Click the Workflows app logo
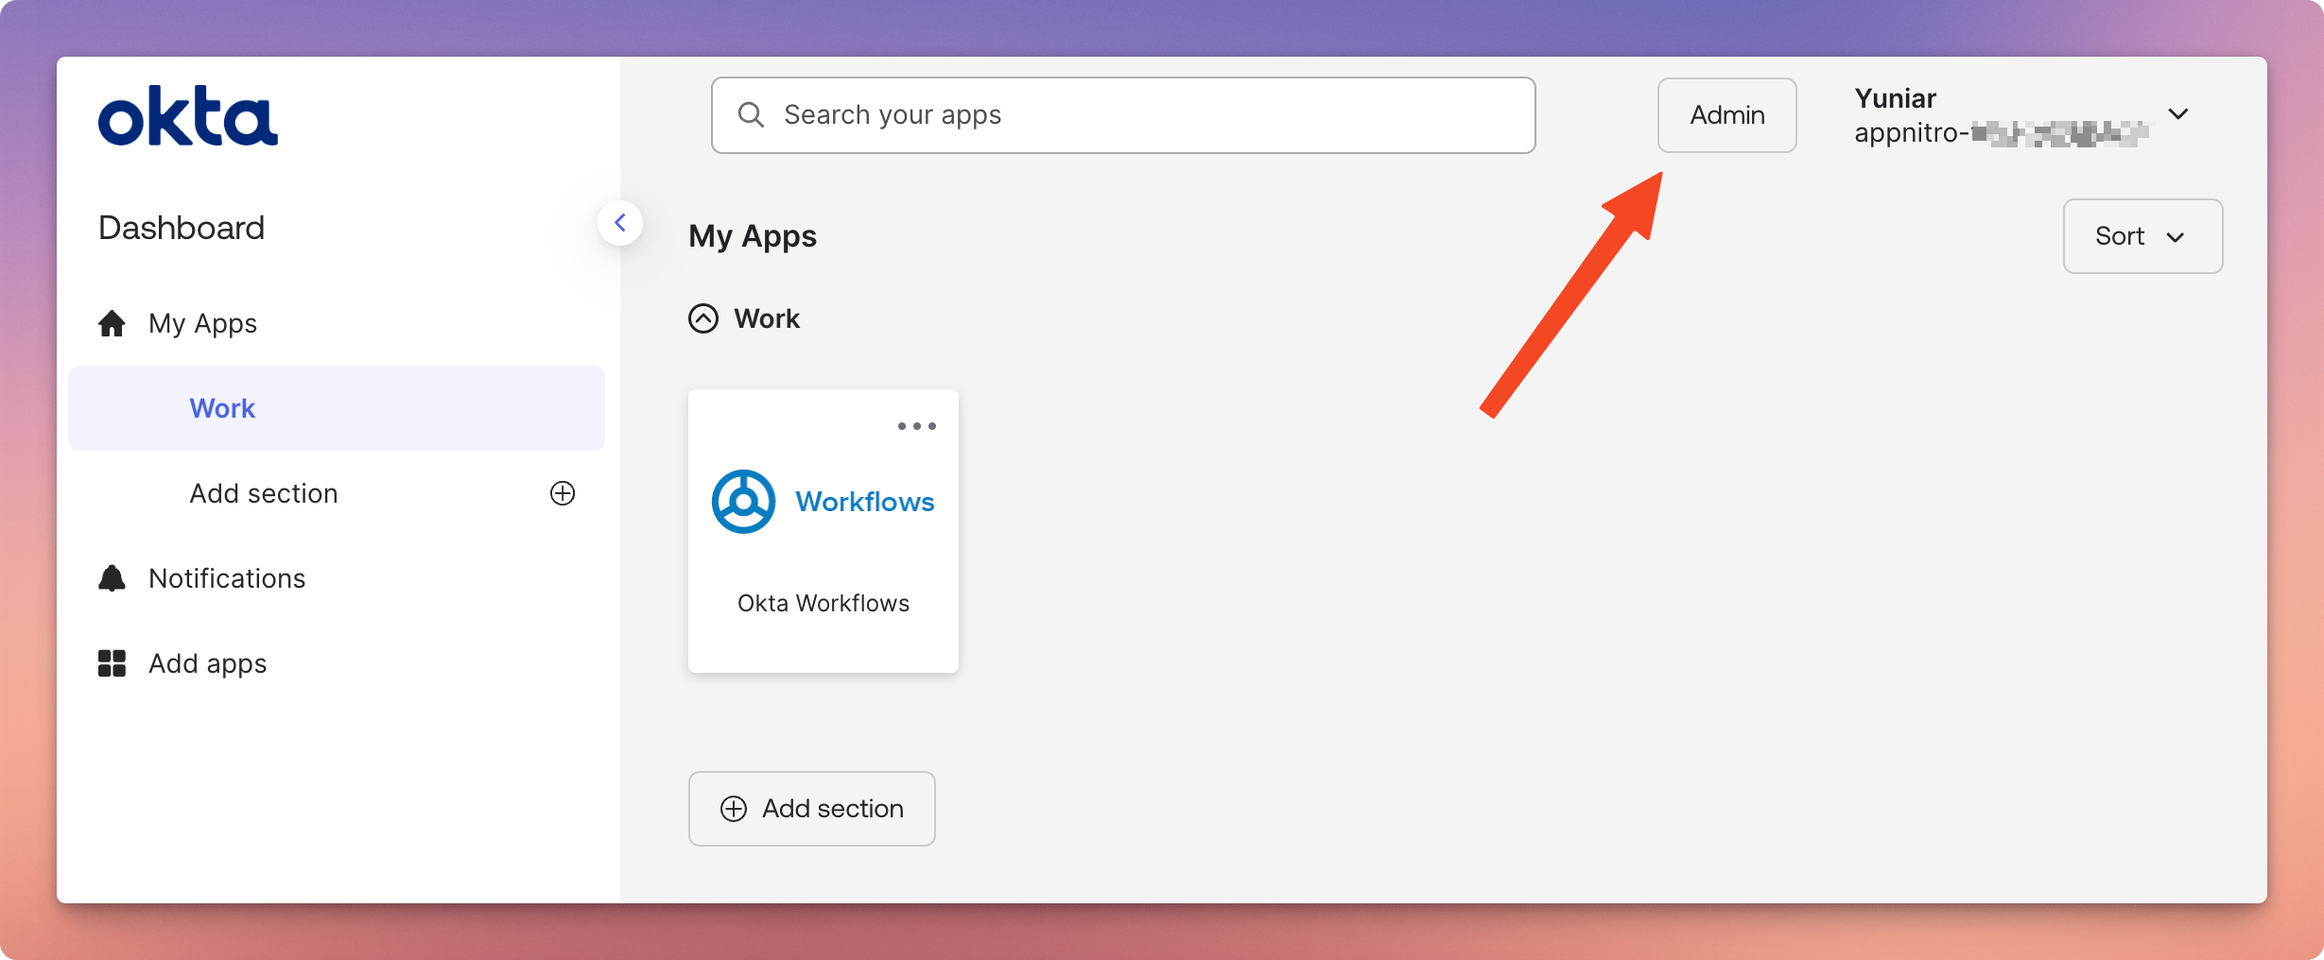 823,502
